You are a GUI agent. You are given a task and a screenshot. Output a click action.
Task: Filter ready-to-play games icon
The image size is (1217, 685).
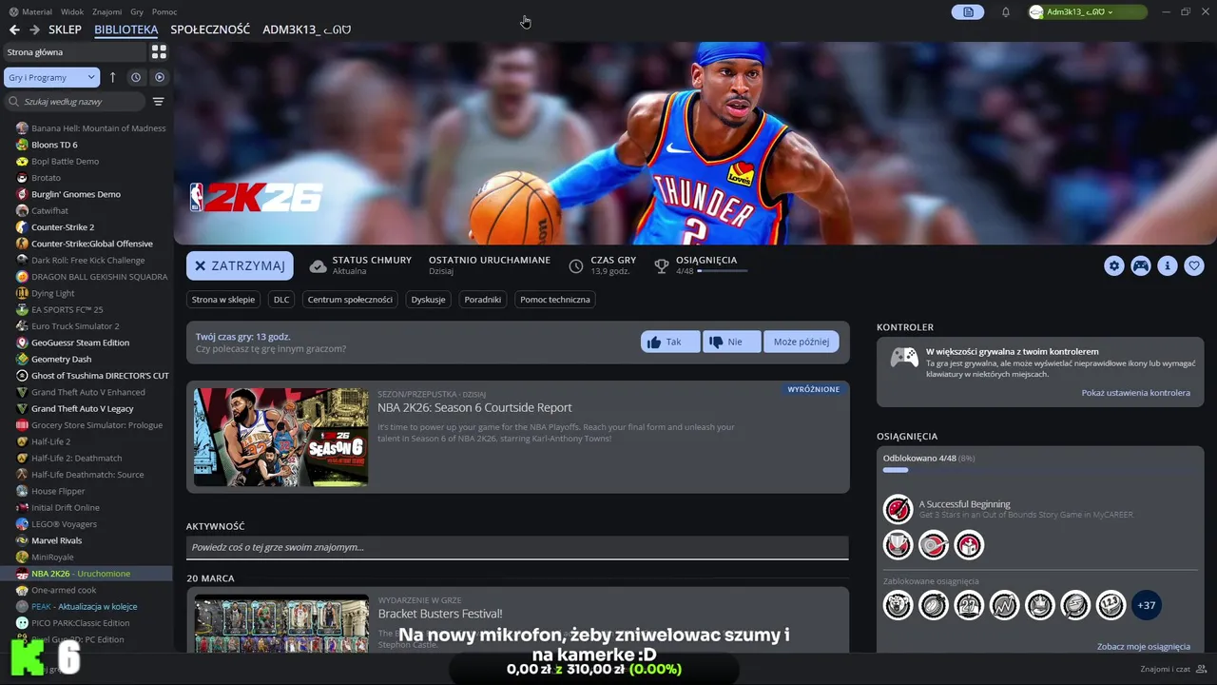click(160, 77)
